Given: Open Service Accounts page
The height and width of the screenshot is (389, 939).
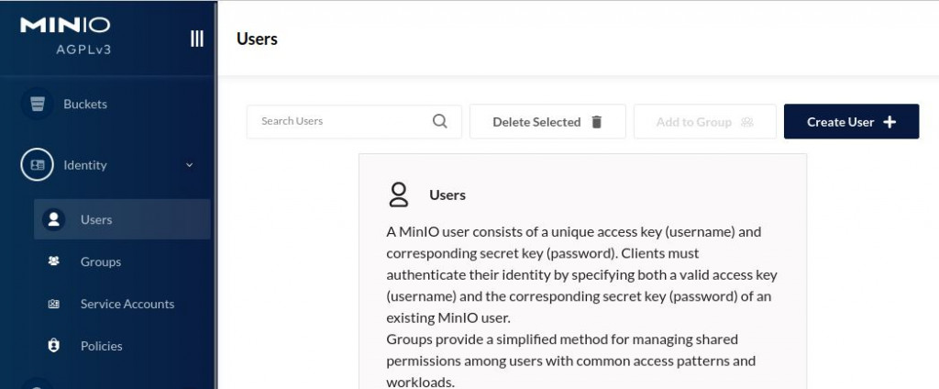Looking at the screenshot, I should 127,305.
